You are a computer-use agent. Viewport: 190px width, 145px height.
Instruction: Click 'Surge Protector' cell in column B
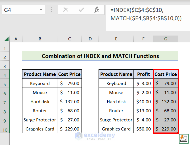40,120
